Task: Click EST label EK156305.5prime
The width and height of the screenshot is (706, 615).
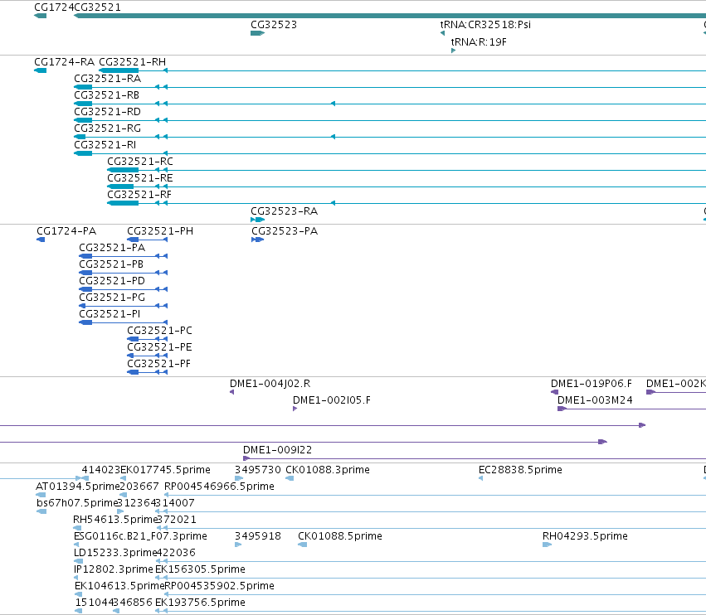Action: tap(201, 569)
